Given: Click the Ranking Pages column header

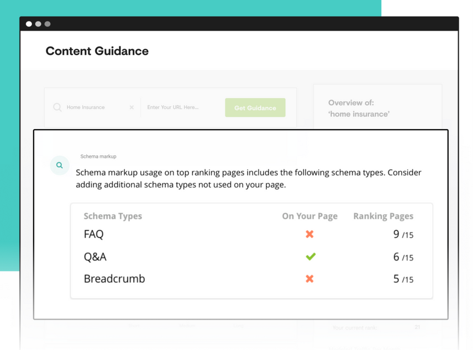Looking at the screenshot, I should click(x=383, y=216).
